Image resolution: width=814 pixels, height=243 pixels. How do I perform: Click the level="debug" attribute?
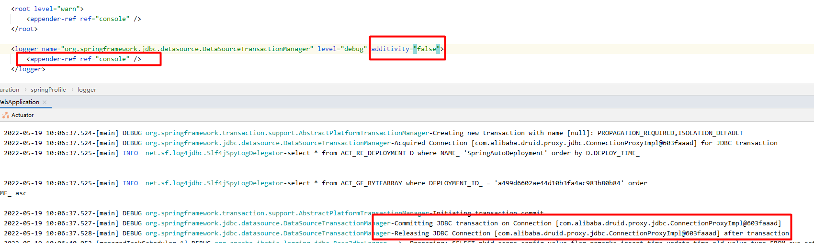point(342,49)
